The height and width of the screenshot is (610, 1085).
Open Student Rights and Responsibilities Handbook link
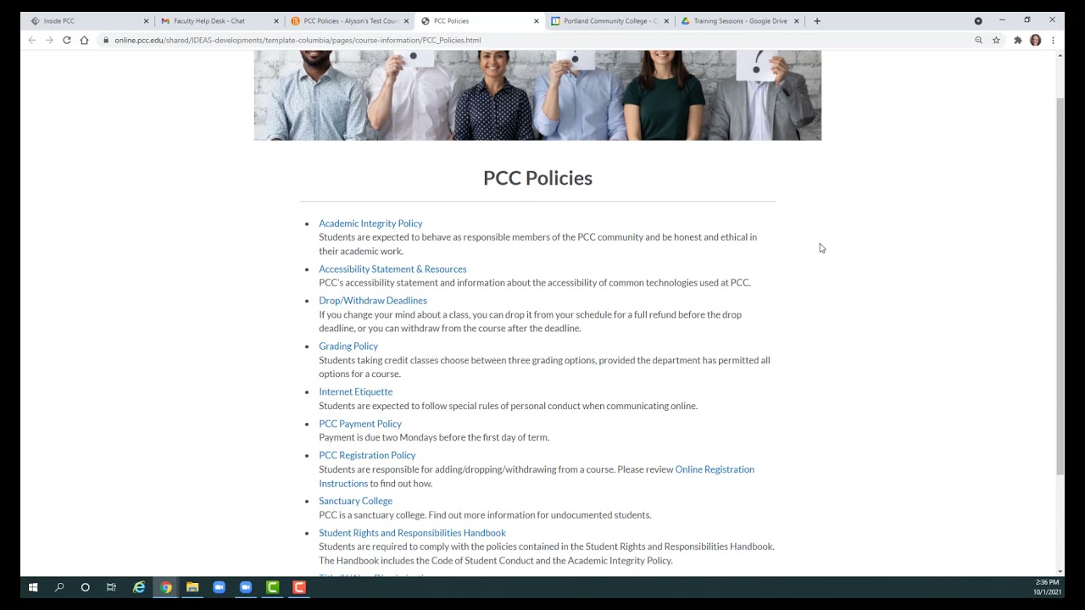[412, 533]
